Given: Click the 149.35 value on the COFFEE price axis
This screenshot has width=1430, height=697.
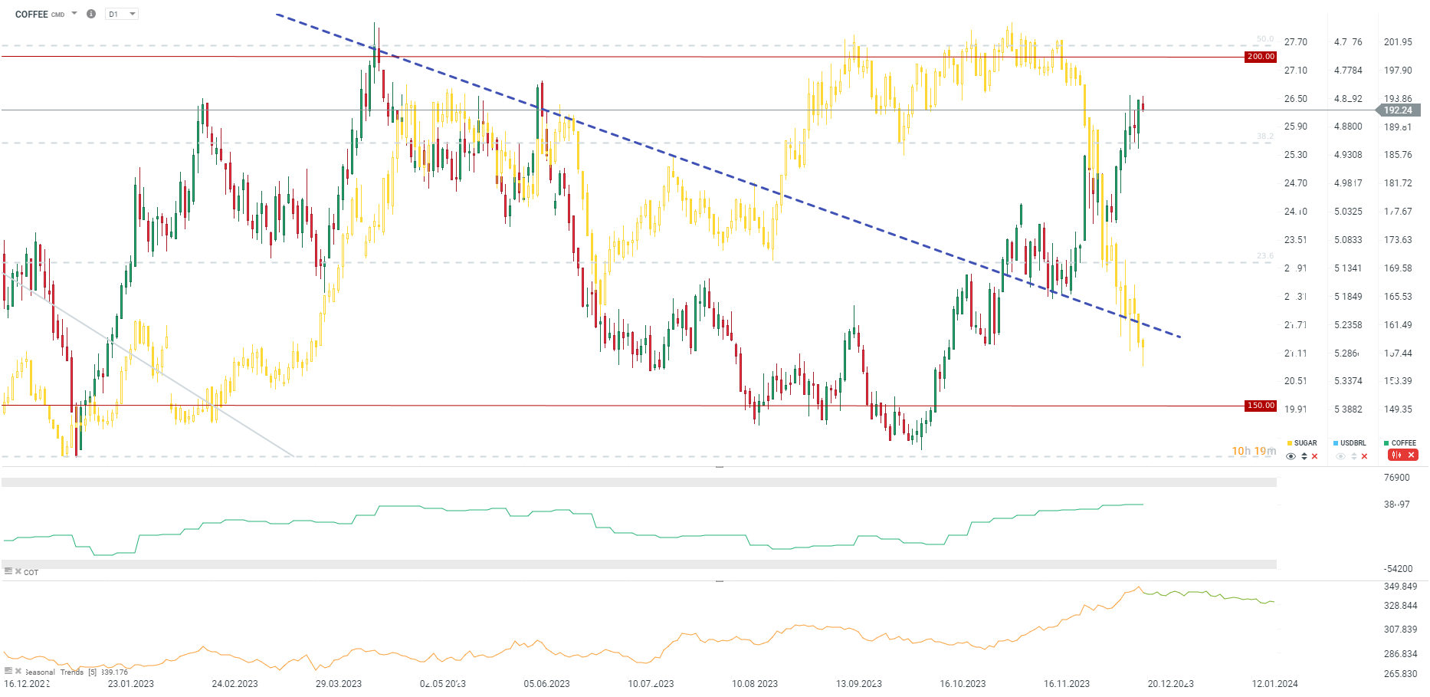Looking at the screenshot, I should 1398,409.
